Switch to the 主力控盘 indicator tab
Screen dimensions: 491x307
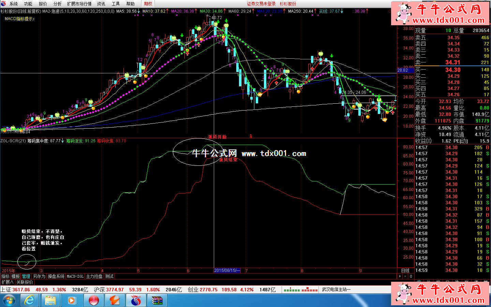point(94,276)
